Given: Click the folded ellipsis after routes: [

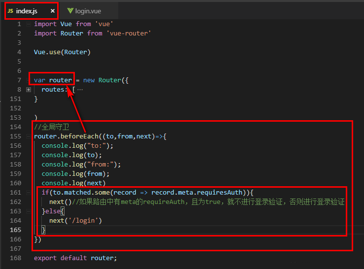Looking at the screenshot, I should (x=80, y=90).
